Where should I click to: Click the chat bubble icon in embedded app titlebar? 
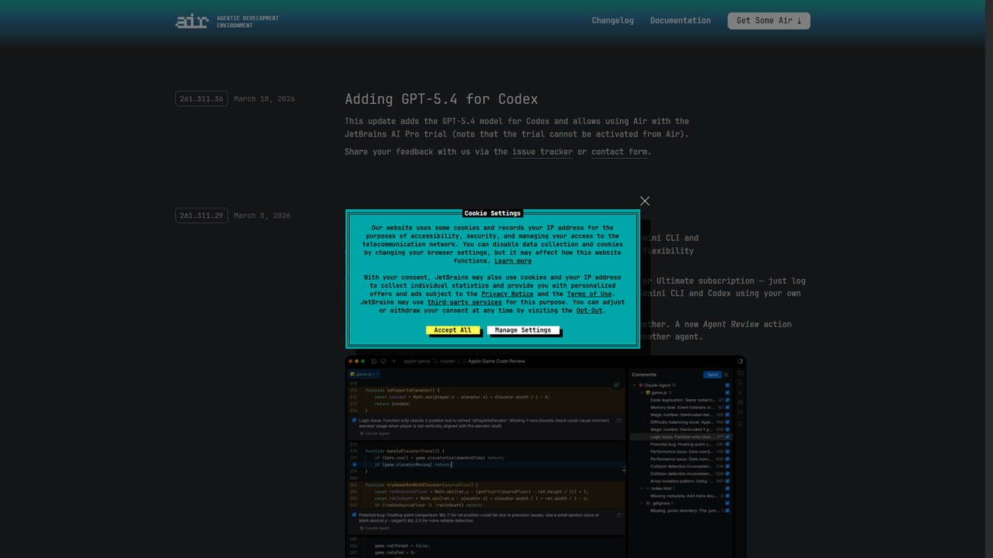383,361
